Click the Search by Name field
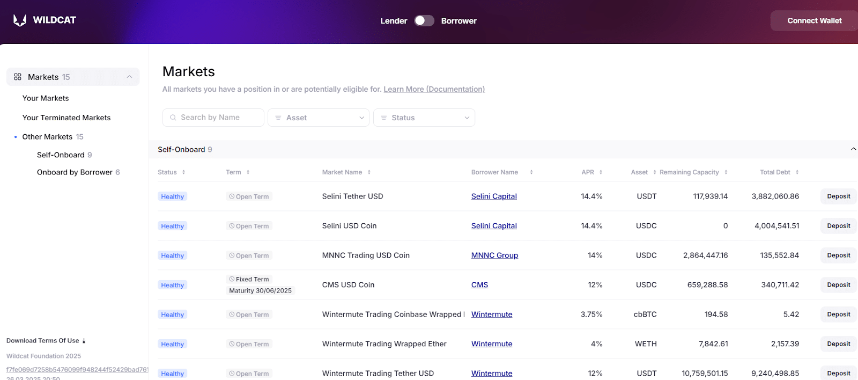Viewport: 858px width, 380px height. [213, 118]
